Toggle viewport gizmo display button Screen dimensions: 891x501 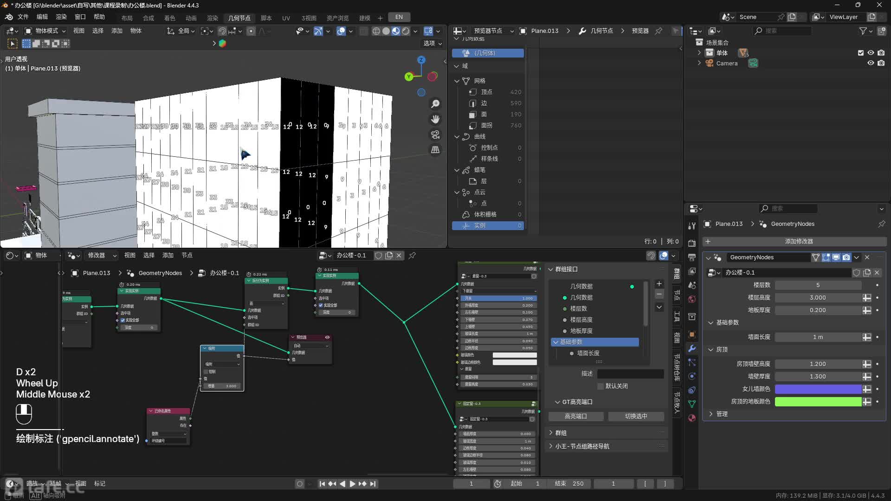coord(318,31)
